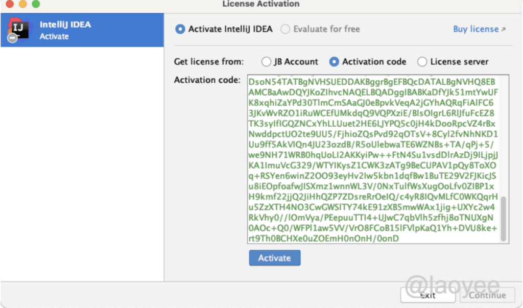Click the IntelliJ IDEA logo icon
Viewport: 523px width, 308px height.
(18, 30)
